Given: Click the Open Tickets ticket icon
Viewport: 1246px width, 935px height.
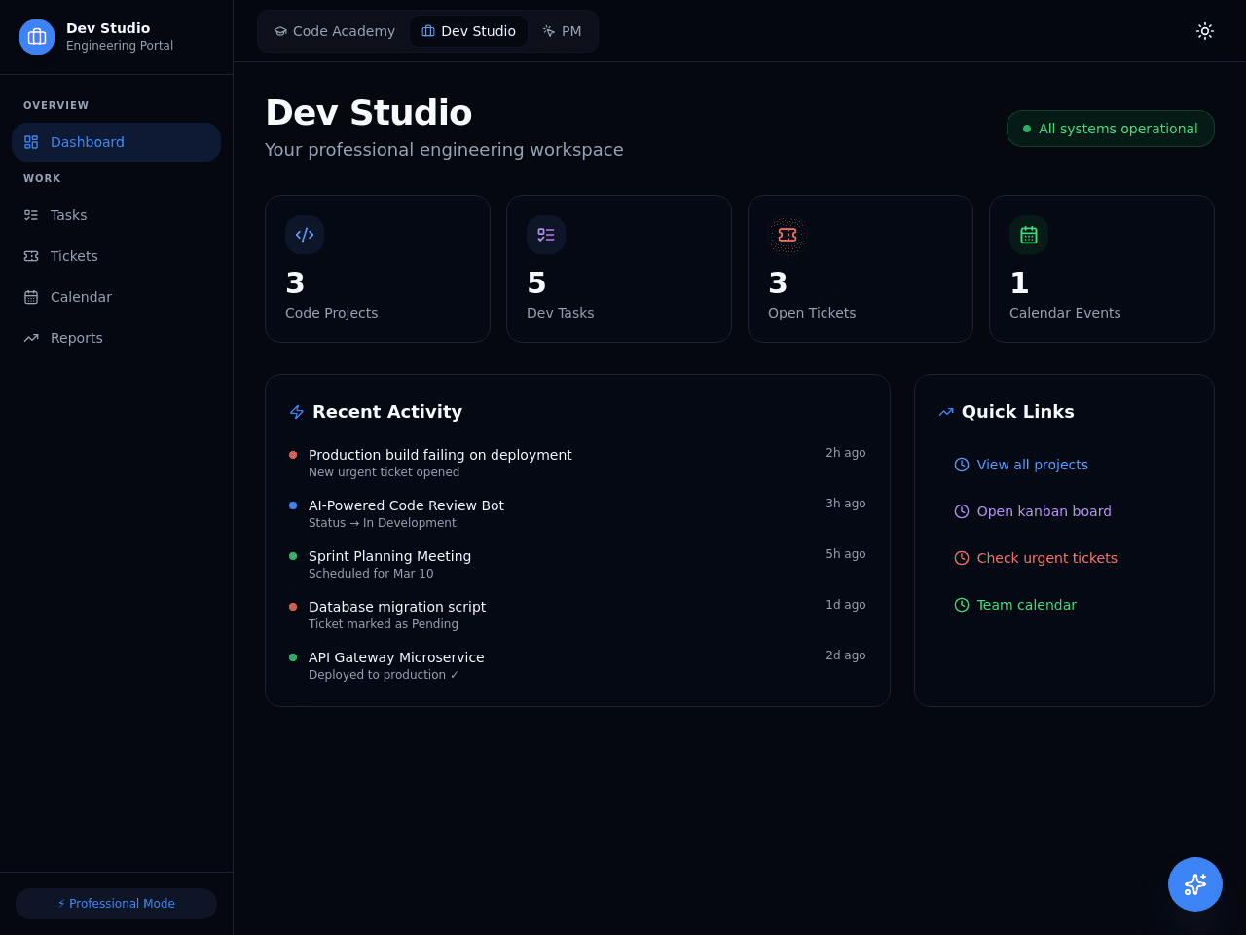Looking at the screenshot, I should pyautogui.click(x=788, y=235).
